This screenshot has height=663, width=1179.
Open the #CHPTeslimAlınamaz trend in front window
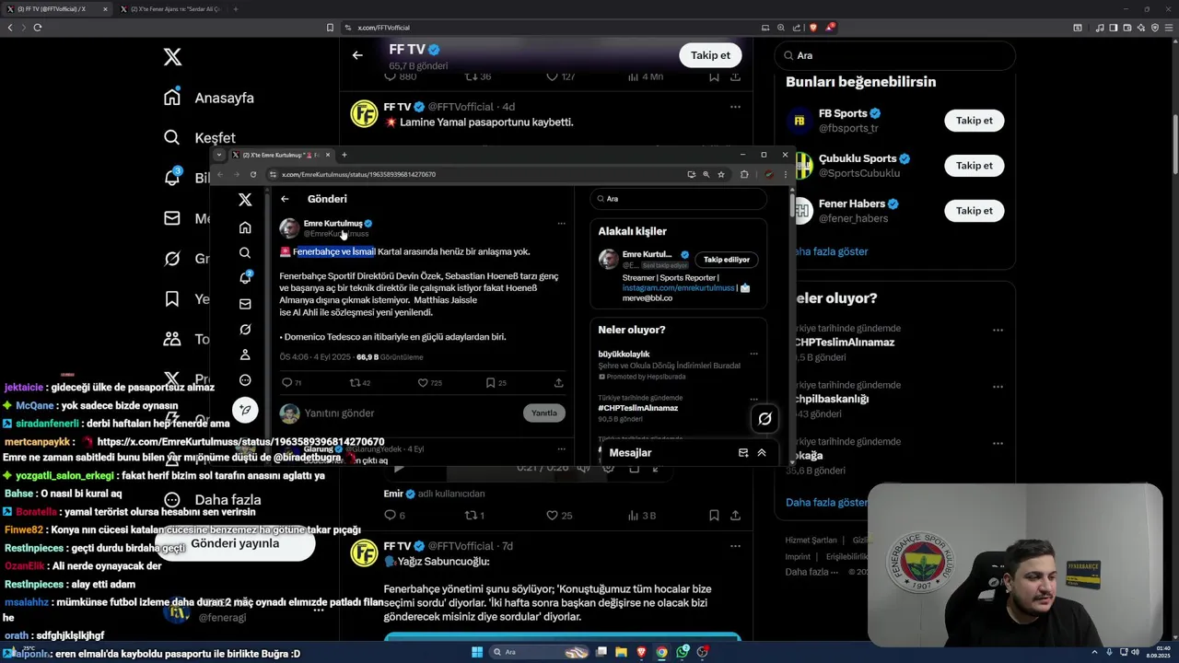click(637, 408)
